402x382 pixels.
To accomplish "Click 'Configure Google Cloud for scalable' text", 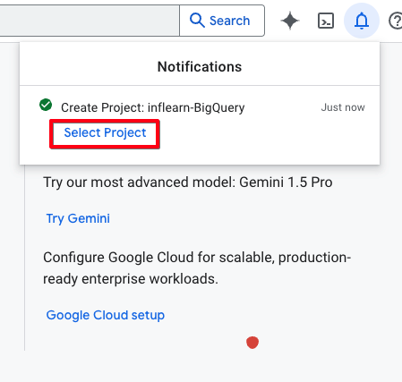I will 197,268.
